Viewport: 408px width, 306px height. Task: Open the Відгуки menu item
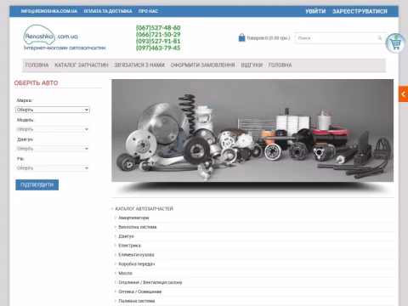252,65
